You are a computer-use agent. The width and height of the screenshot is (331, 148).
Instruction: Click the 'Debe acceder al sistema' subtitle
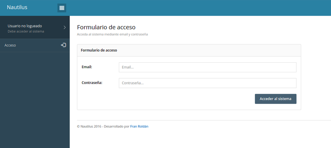(26, 31)
